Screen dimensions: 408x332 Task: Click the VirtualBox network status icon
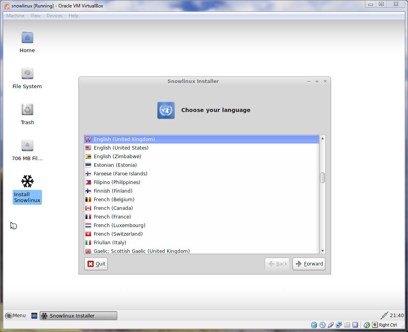[339, 325]
